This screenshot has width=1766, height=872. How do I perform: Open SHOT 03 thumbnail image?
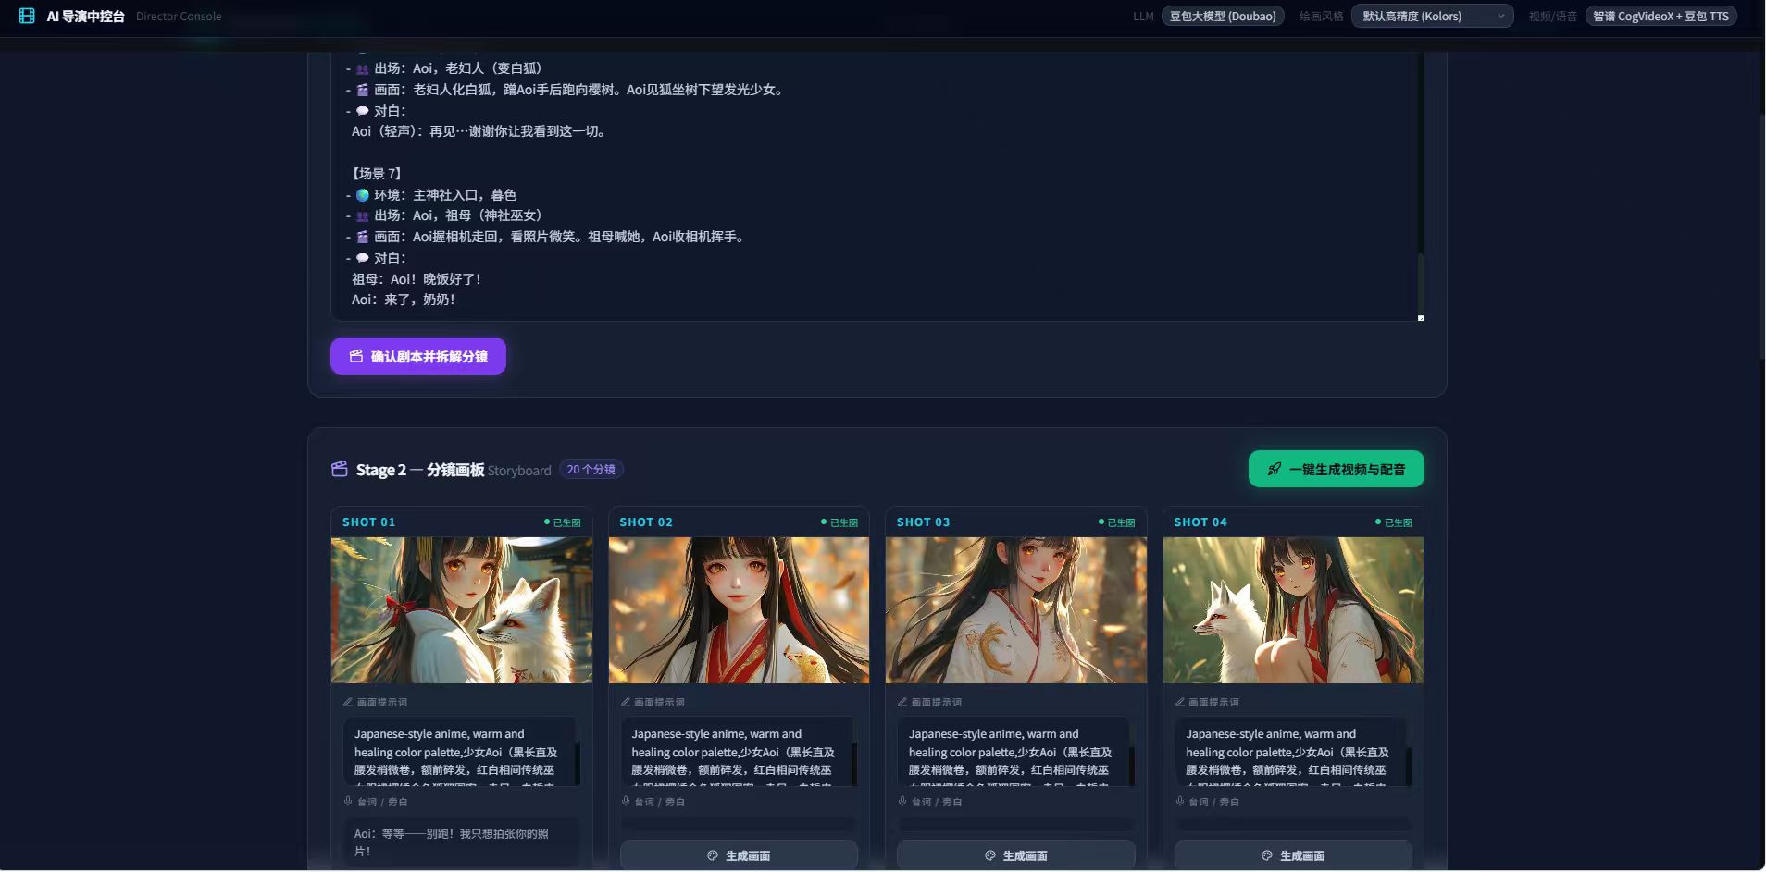[1016, 610]
